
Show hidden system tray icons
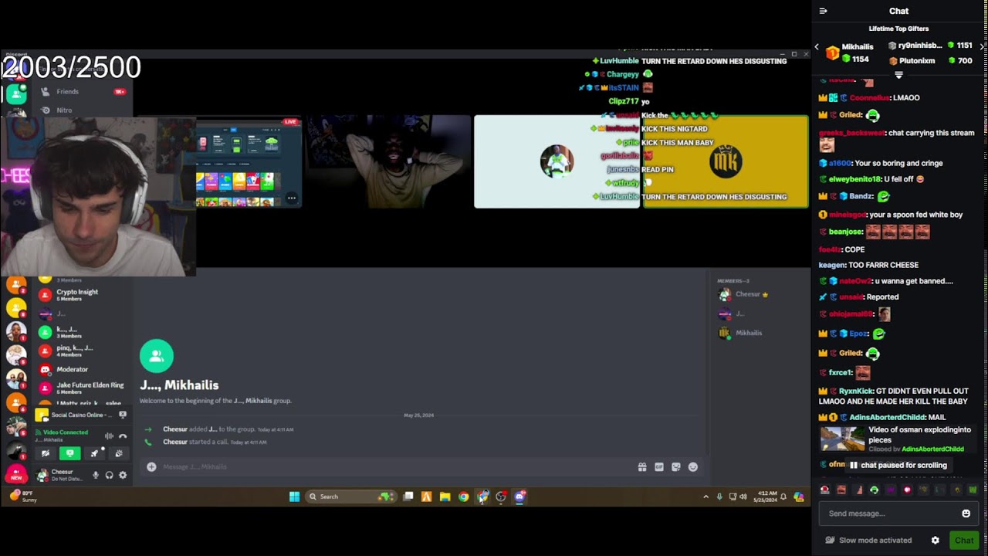705,497
